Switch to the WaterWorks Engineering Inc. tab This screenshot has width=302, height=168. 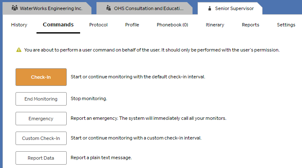49,8
